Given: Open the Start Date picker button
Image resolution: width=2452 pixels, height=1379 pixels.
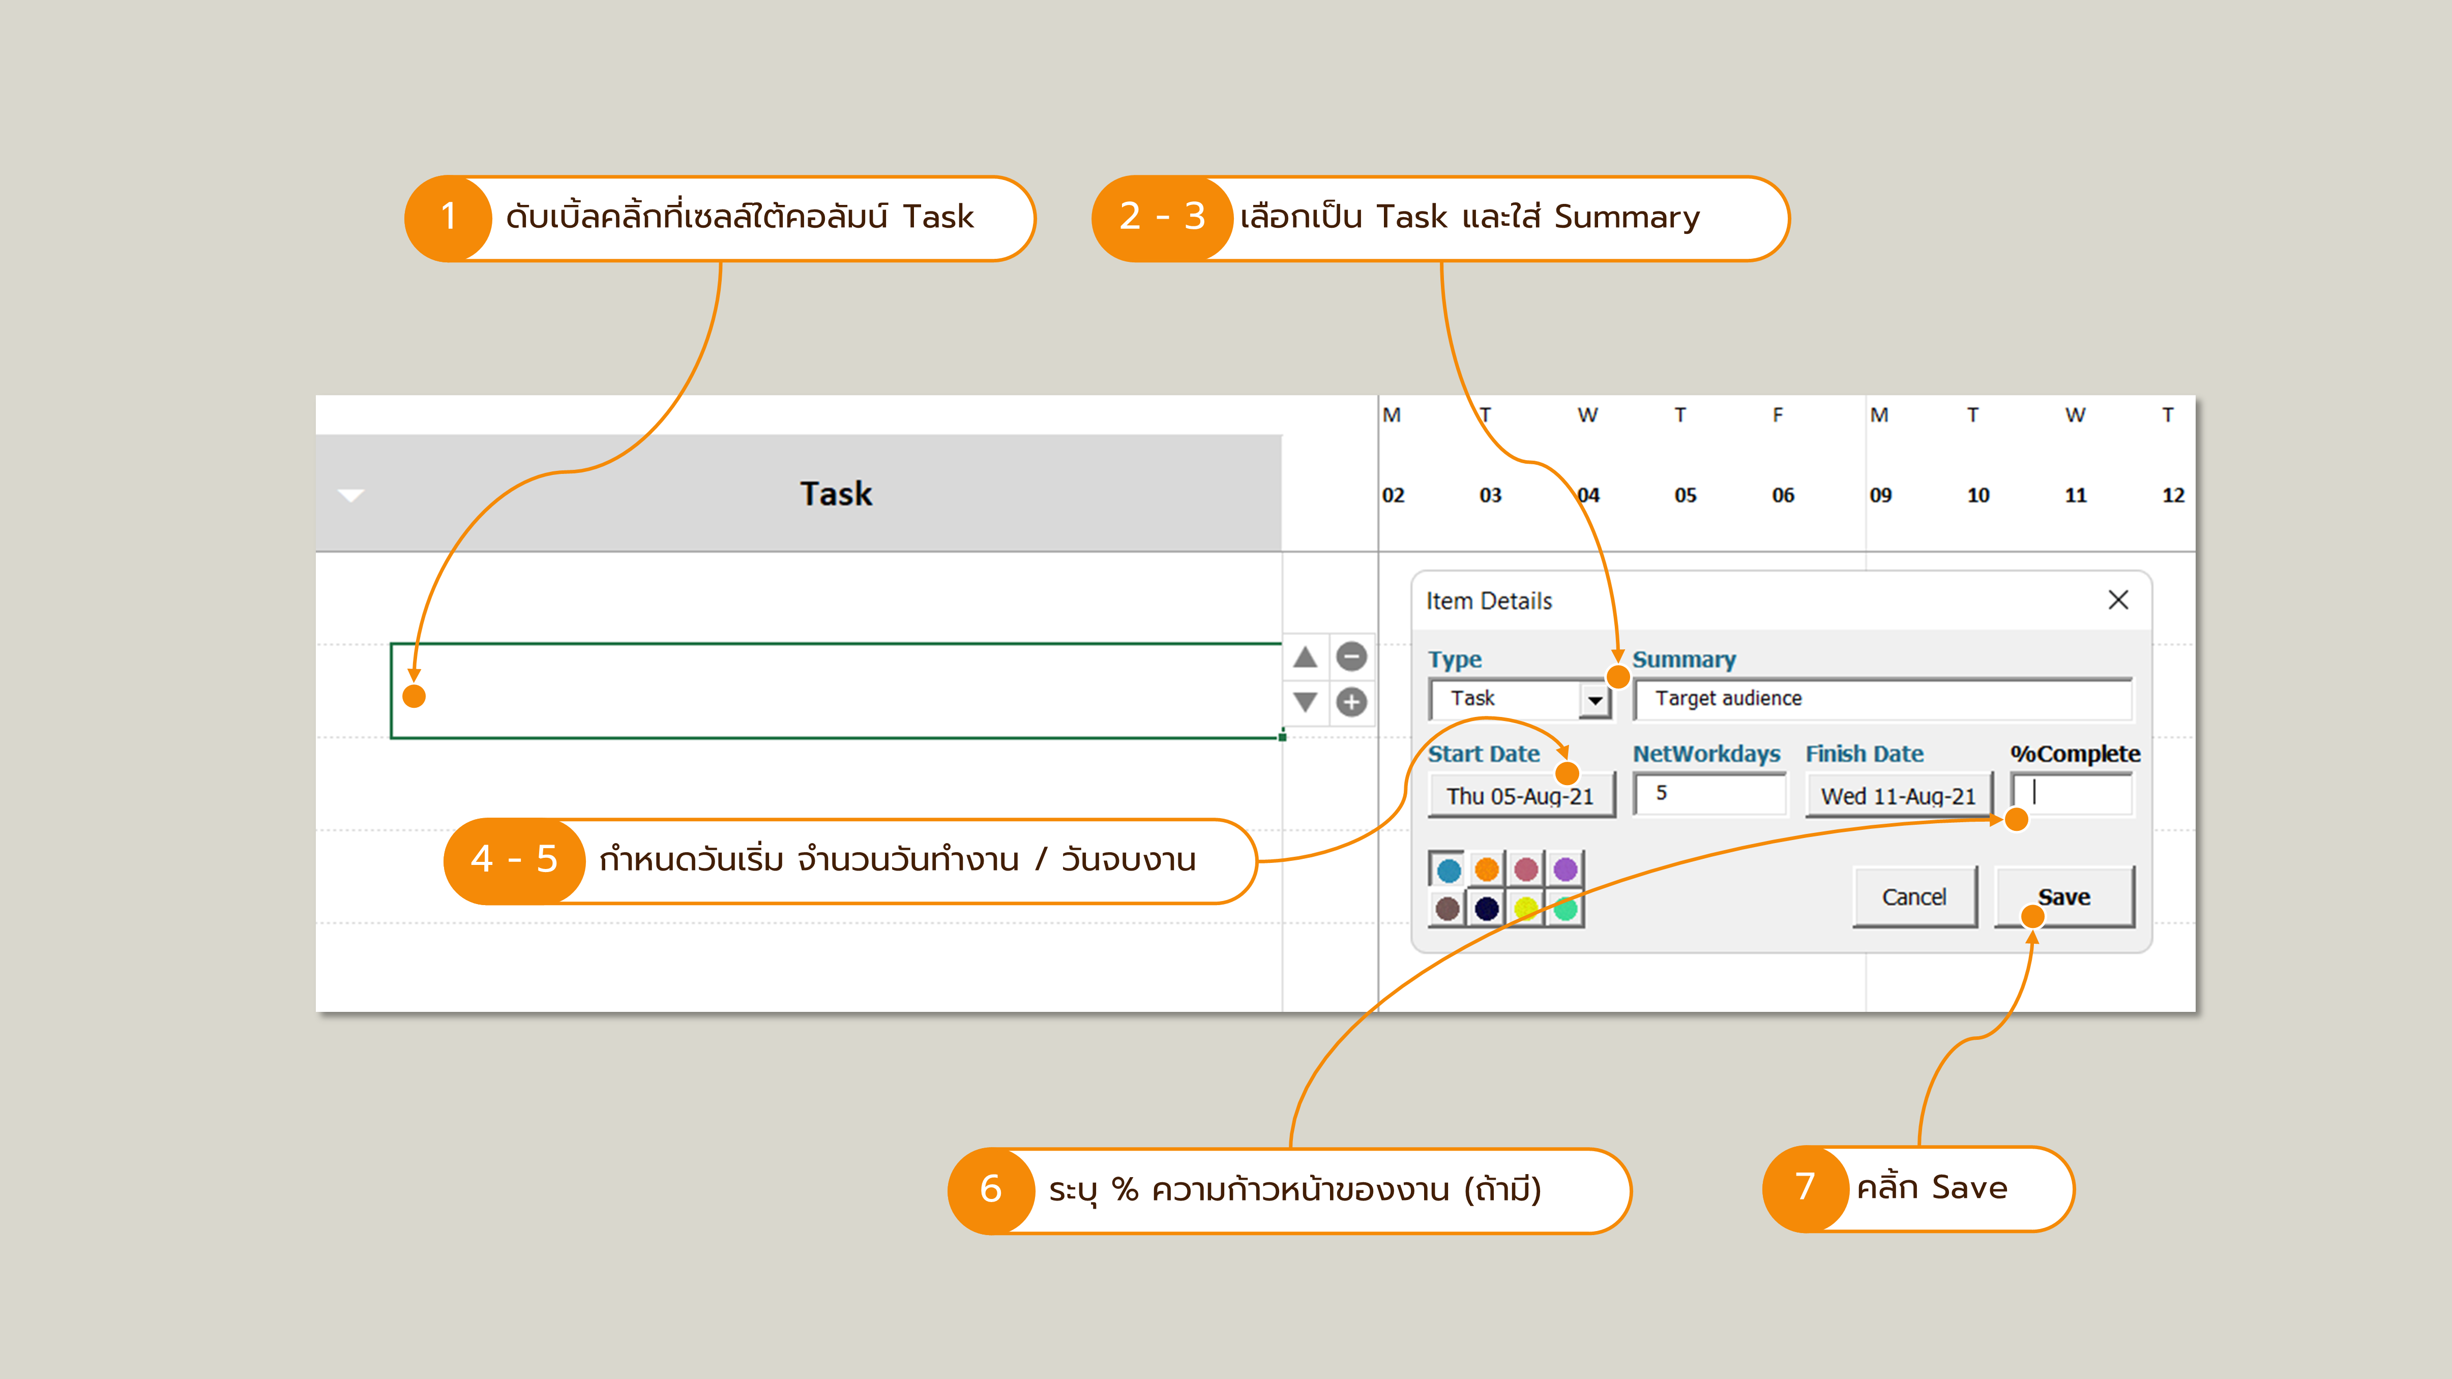Looking at the screenshot, I should tap(1520, 796).
